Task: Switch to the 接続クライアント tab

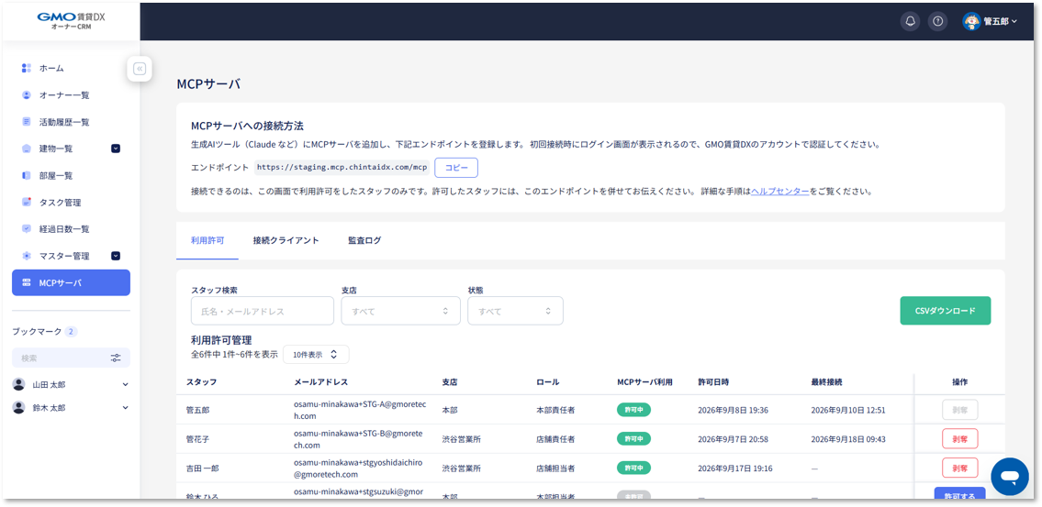Action: click(286, 240)
